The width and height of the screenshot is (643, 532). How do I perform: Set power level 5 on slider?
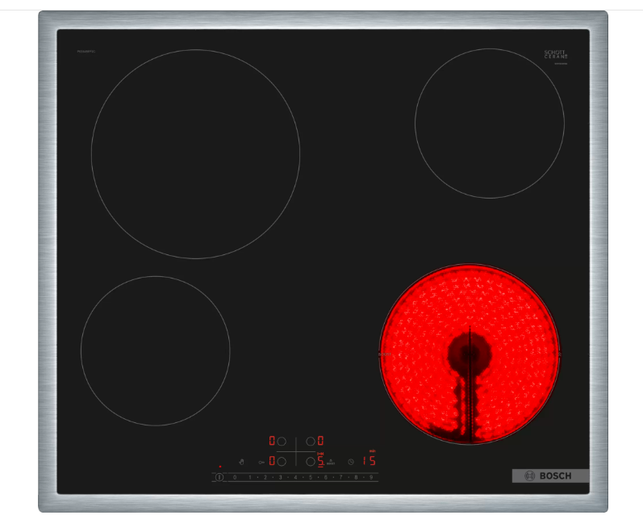click(311, 477)
